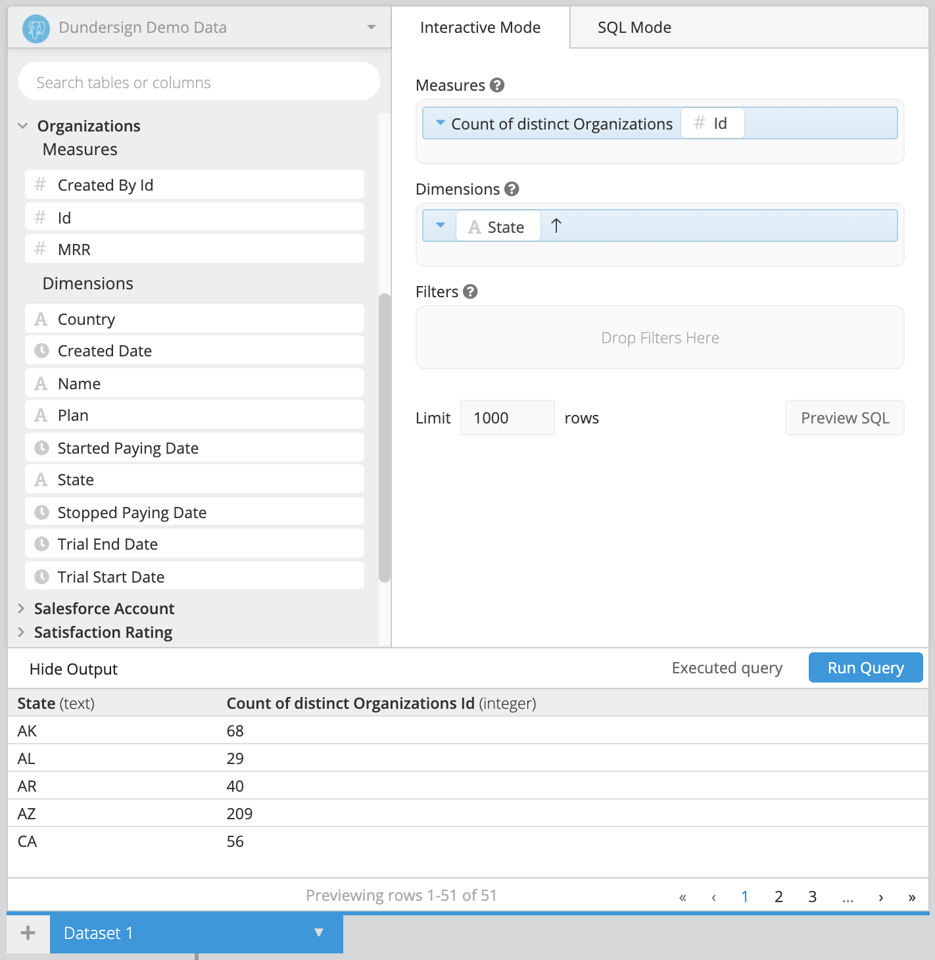The height and width of the screenshot is (960, 935).
Task: Add a new dataset with plus icon
Action: click(28, 933)
